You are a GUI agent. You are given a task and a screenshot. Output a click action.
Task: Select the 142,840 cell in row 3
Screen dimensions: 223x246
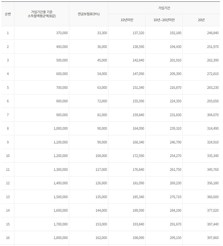[x=138, y=60]
